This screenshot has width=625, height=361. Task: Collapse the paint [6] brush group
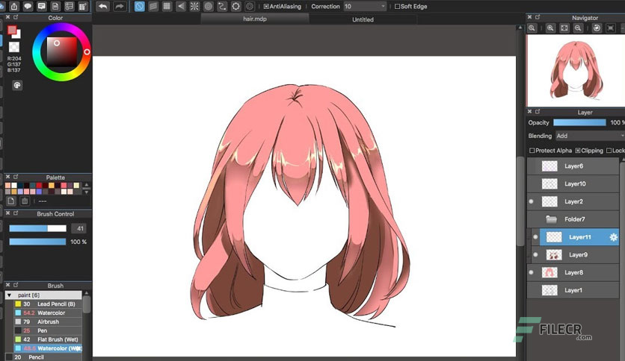[9, 295]
